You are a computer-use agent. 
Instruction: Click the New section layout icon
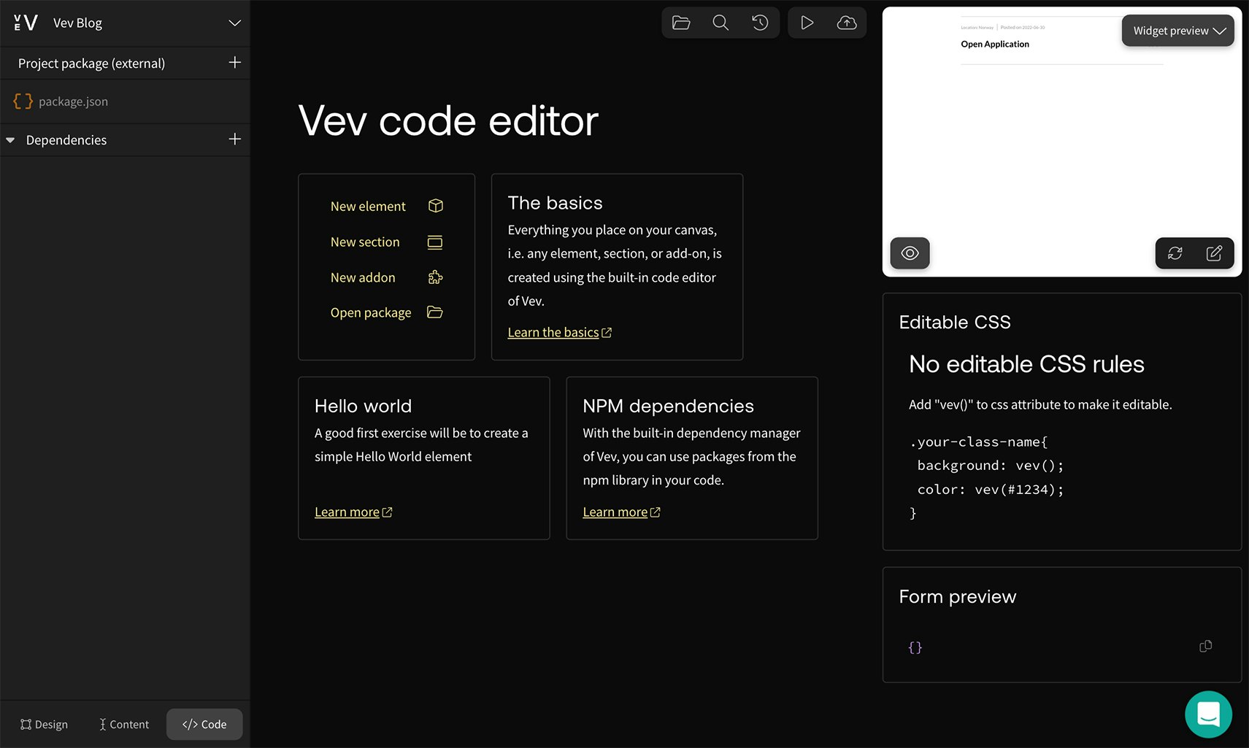(x=435, y=242)
